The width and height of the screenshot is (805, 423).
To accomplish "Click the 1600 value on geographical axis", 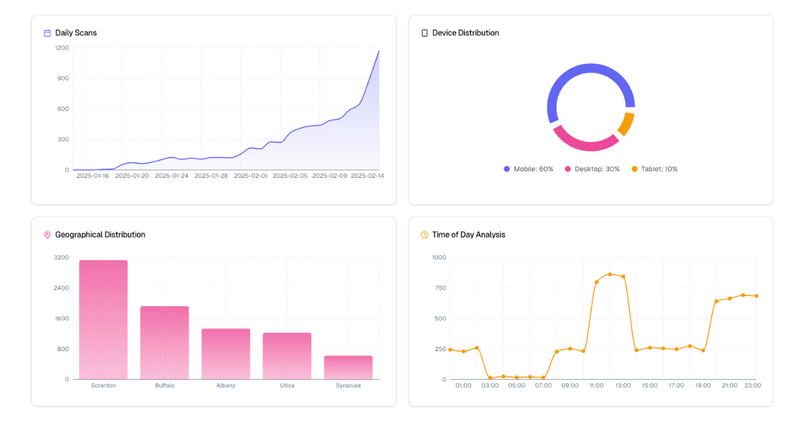I will pyautogui.click(x=62, y=319).
